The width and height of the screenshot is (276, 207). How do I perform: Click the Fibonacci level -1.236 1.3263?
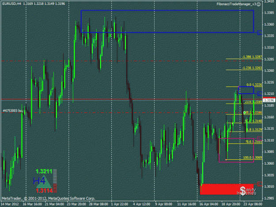(252, 68)
